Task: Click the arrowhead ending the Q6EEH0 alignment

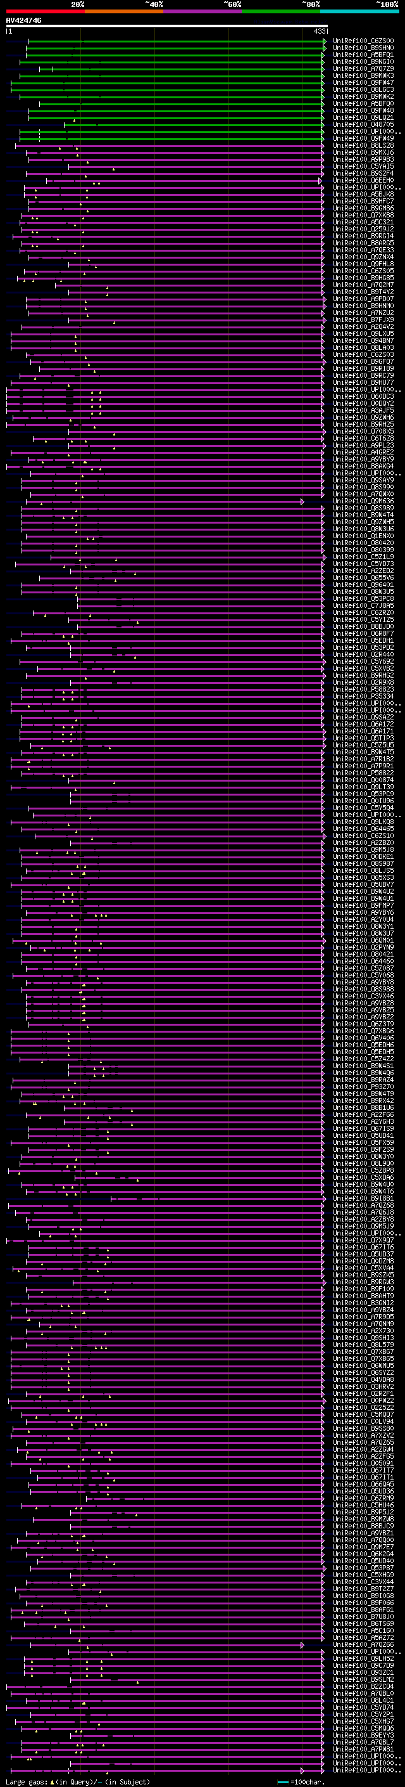Action: 320,181
